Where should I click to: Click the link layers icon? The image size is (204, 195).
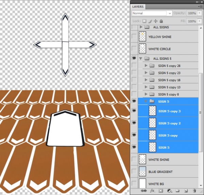tap(143, 191)
